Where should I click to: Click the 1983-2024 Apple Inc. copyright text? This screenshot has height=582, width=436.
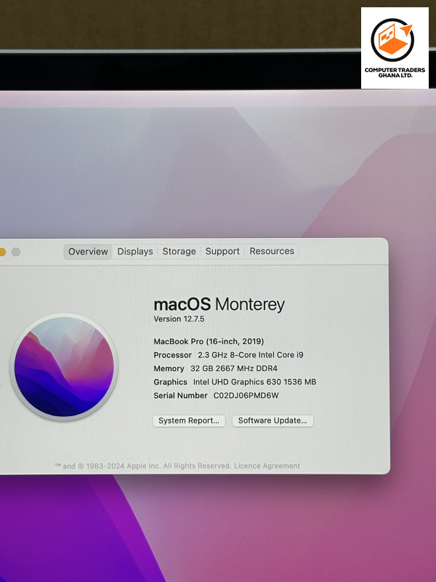(x=142, y=466)
